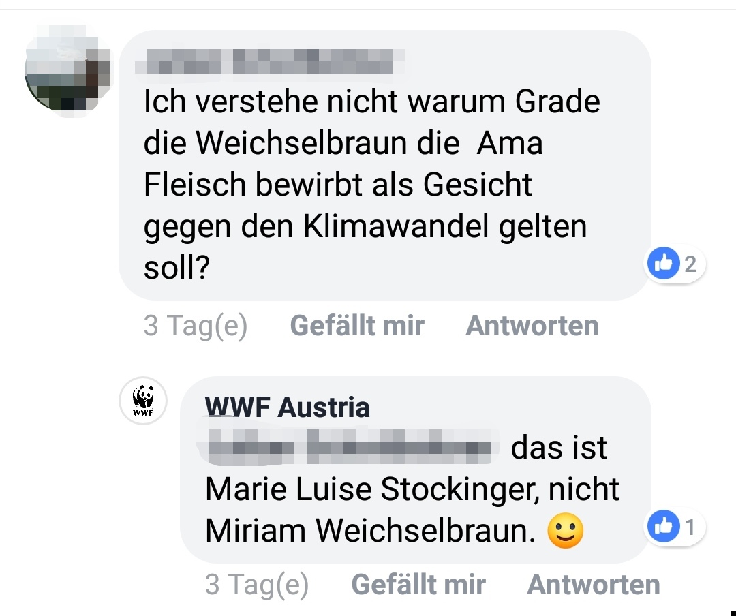The image size is (736, 616).
Task: Open the blurred commenter name above first comment
Action: [271, 61]
